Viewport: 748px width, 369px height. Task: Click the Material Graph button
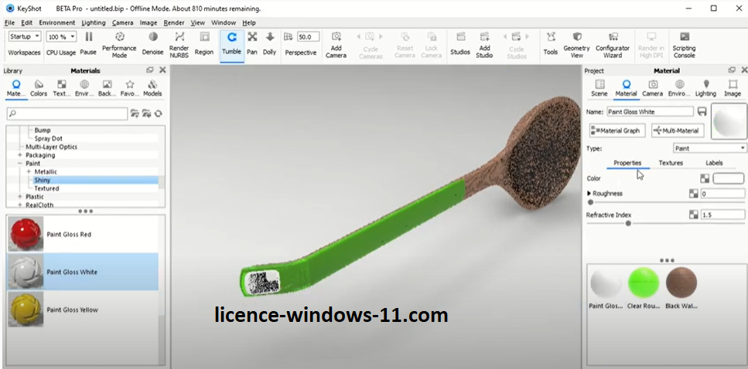pos(617,130)
